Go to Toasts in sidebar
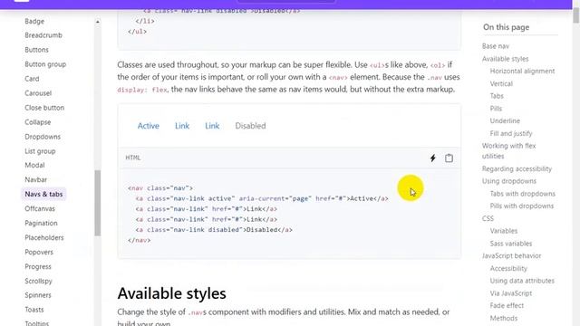 (x=34, y=310)
